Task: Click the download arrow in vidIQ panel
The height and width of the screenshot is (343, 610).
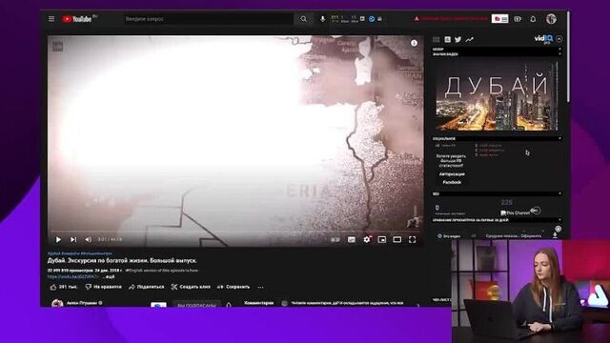Action: [555, 235]
